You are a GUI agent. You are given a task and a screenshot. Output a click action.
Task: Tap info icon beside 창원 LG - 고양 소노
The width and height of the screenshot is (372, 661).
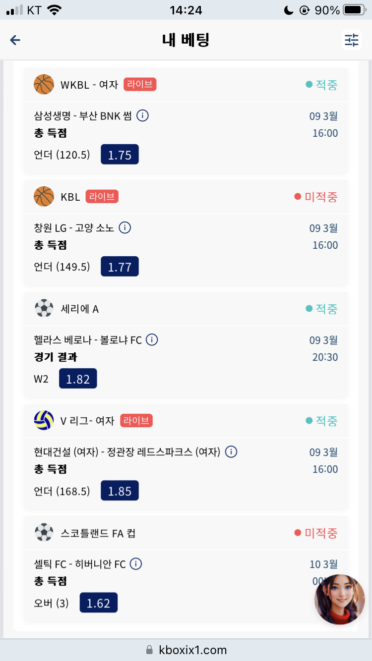click(125, 228)
